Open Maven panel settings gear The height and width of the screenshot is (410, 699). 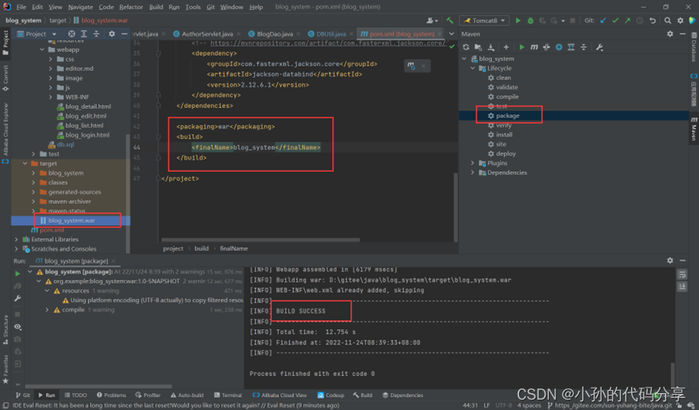pos(669,34)
